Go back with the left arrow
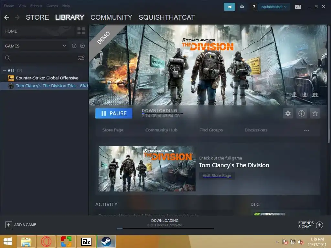This screenshot has width=331, height=248. (6, 17)
